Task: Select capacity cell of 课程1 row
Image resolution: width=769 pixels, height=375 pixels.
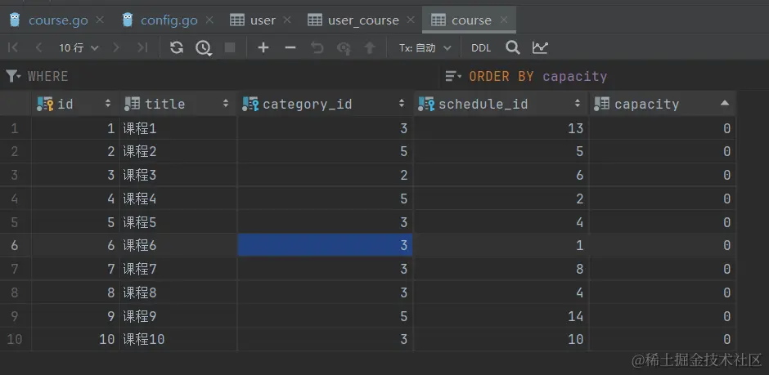Action: click(x=662, y=129)
